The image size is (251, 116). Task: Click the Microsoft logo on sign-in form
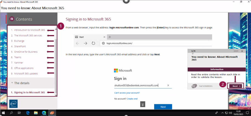tap(123, 70)
